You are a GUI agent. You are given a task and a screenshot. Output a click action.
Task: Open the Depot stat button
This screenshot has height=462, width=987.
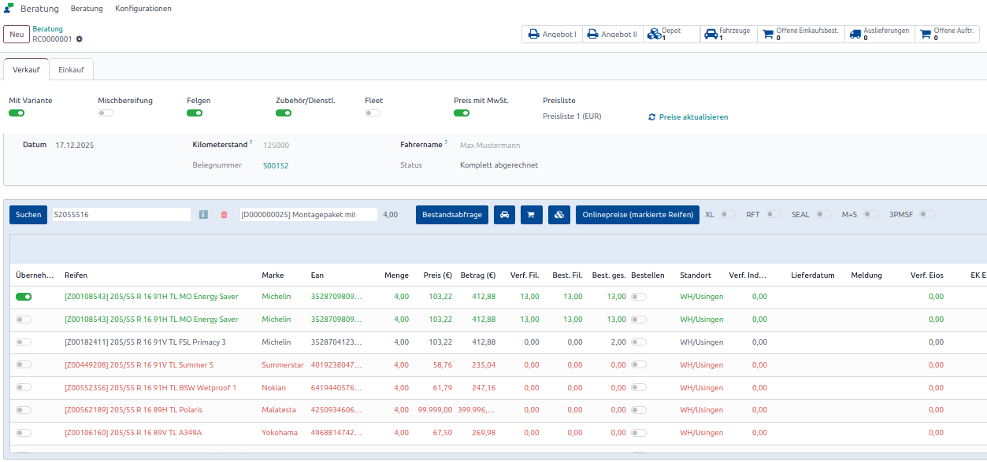[671, 34]
